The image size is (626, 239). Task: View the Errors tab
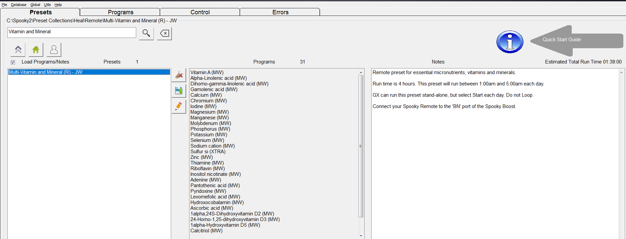280,12
